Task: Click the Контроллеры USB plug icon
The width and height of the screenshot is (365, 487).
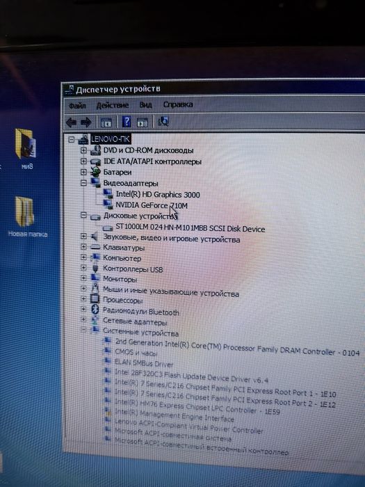Action: 95,268
